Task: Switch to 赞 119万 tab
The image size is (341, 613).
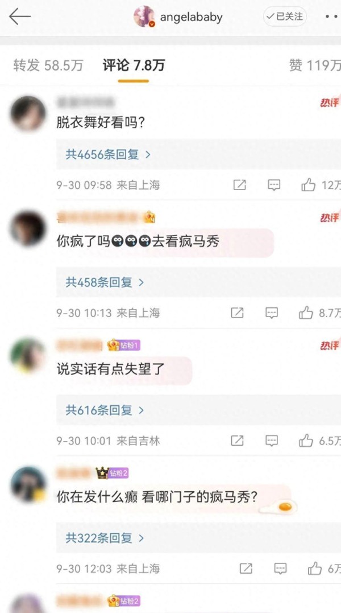Action: [315, 65]
